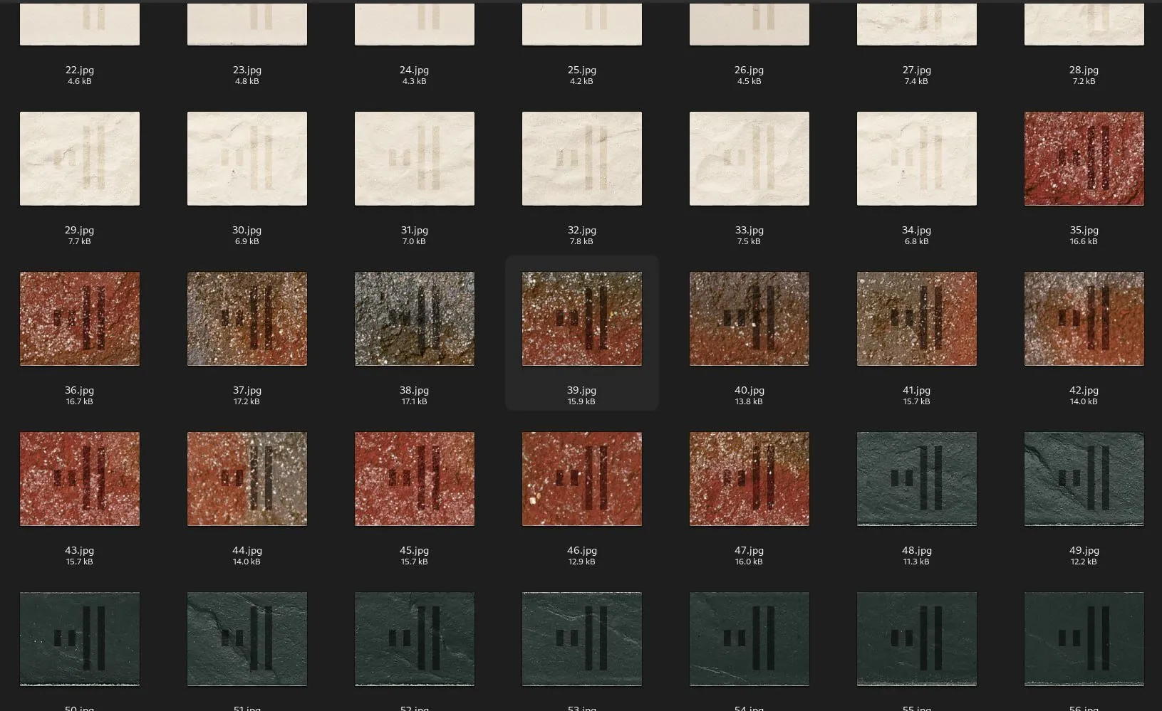Click the file name 46.jpg
Screen dimensions: 1162x711
coord(582,550)
